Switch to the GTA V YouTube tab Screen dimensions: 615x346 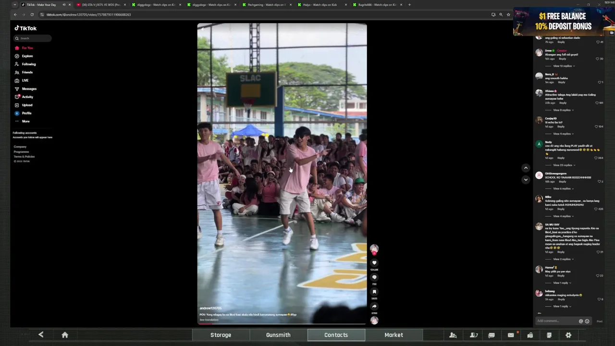(x=101, y=5)
